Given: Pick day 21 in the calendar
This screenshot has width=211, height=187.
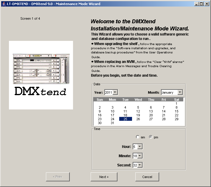Looking at the screenshot, I should tap(164, 115).
